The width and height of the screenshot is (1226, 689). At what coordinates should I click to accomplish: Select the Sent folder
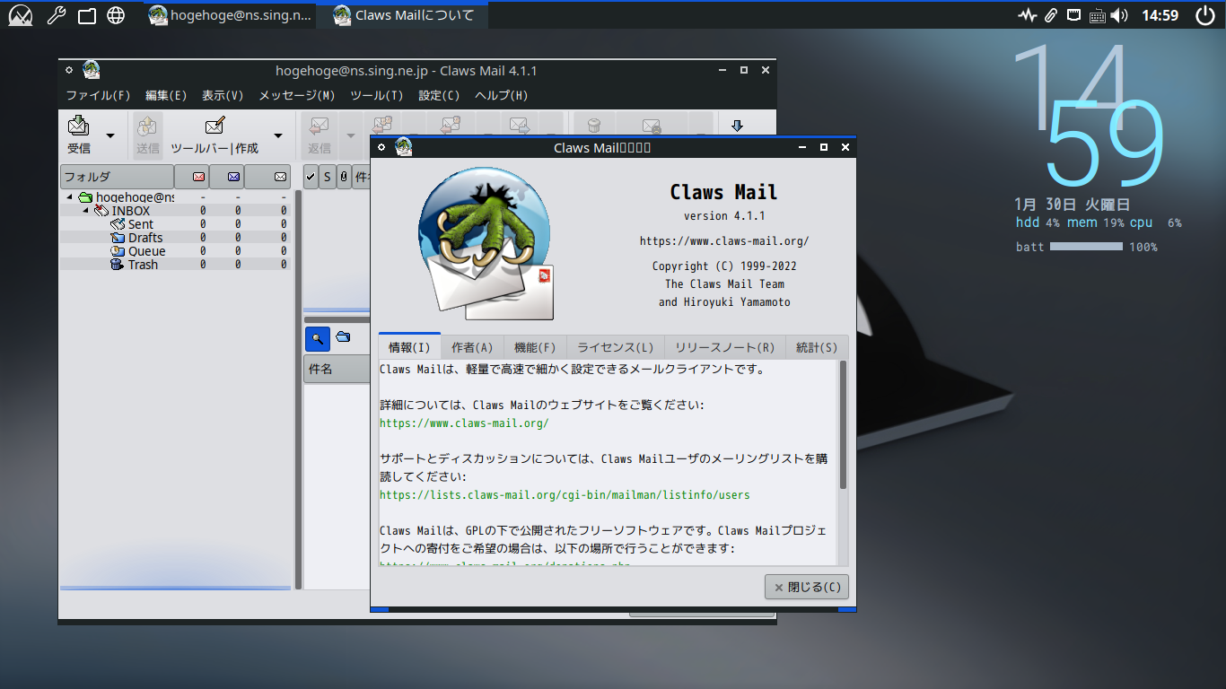pyautogui.click(x=176, y=224)
